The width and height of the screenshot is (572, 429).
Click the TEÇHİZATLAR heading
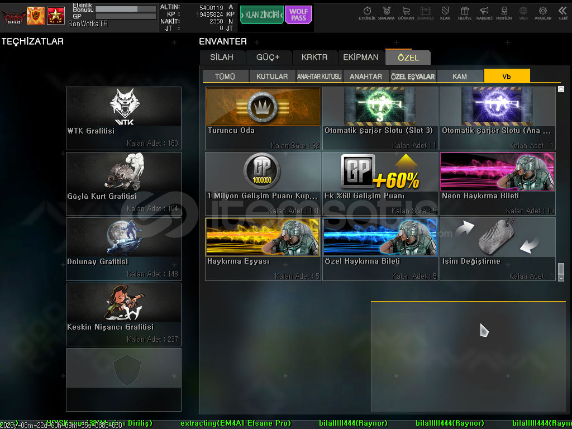pyautogui.click(x=32, y=41)
